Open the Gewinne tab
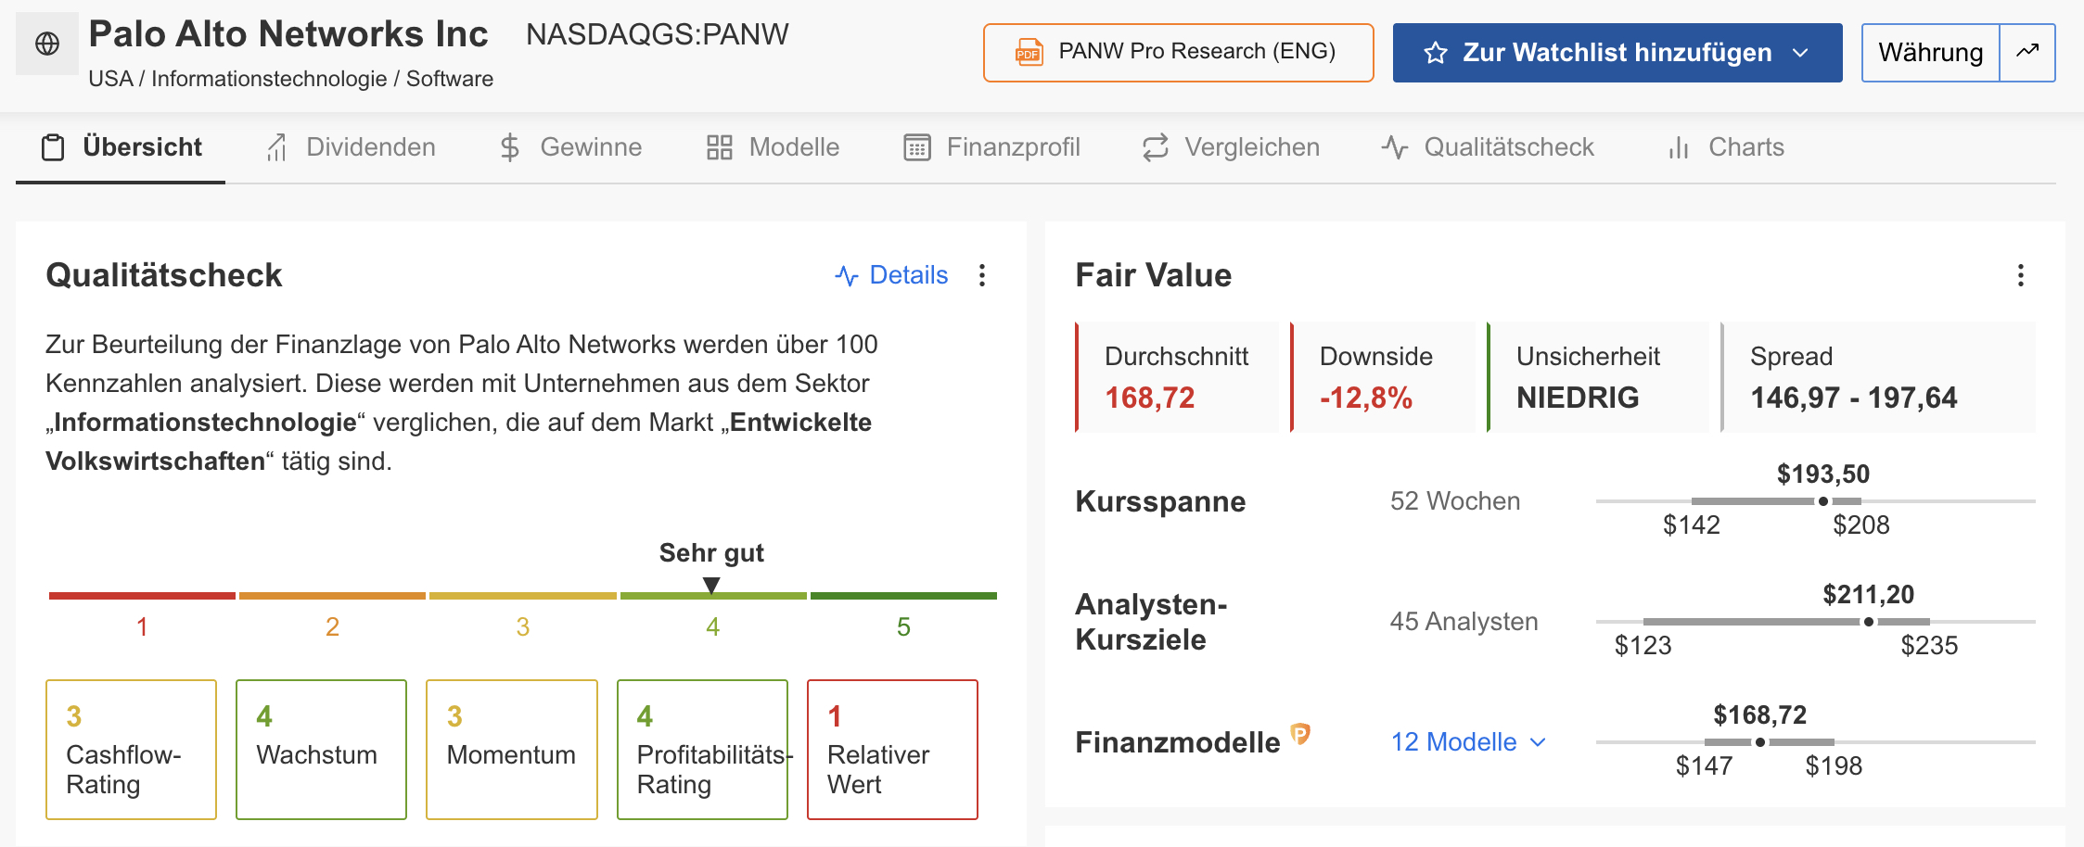The image size is (2084, 847). pyautogui.click(x=570, y=147)
